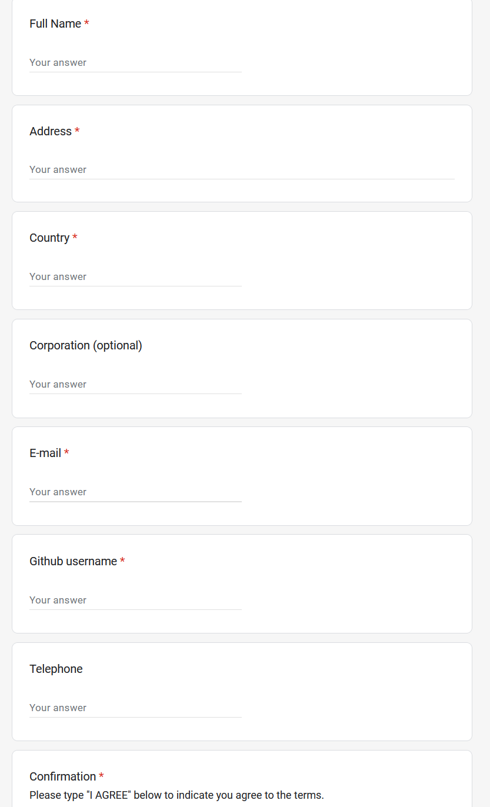Click the "Address" question label
This screenshot has height=807, width=490.
tap(51, 131)
